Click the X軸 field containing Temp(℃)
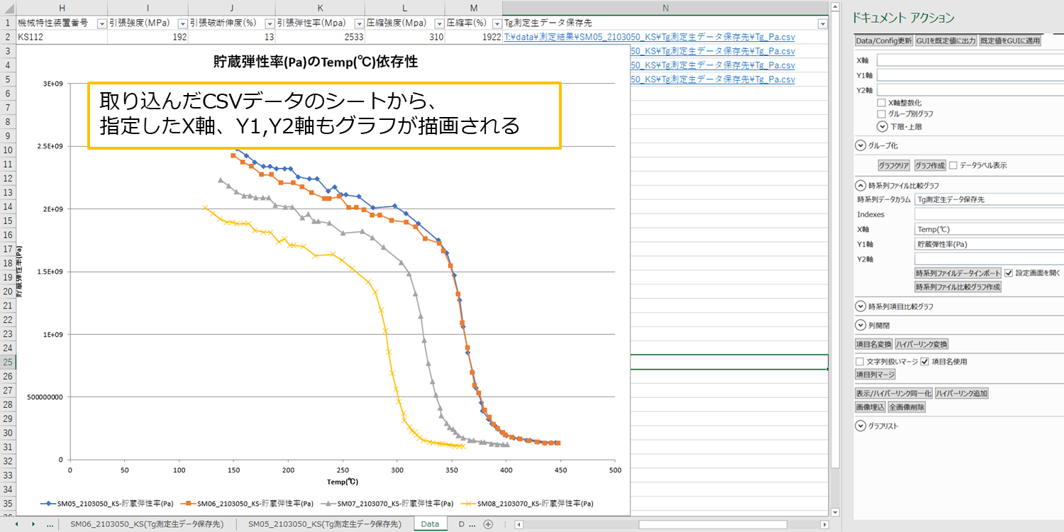This screenshot has width=1064, height=532. [x=989, y=229]
